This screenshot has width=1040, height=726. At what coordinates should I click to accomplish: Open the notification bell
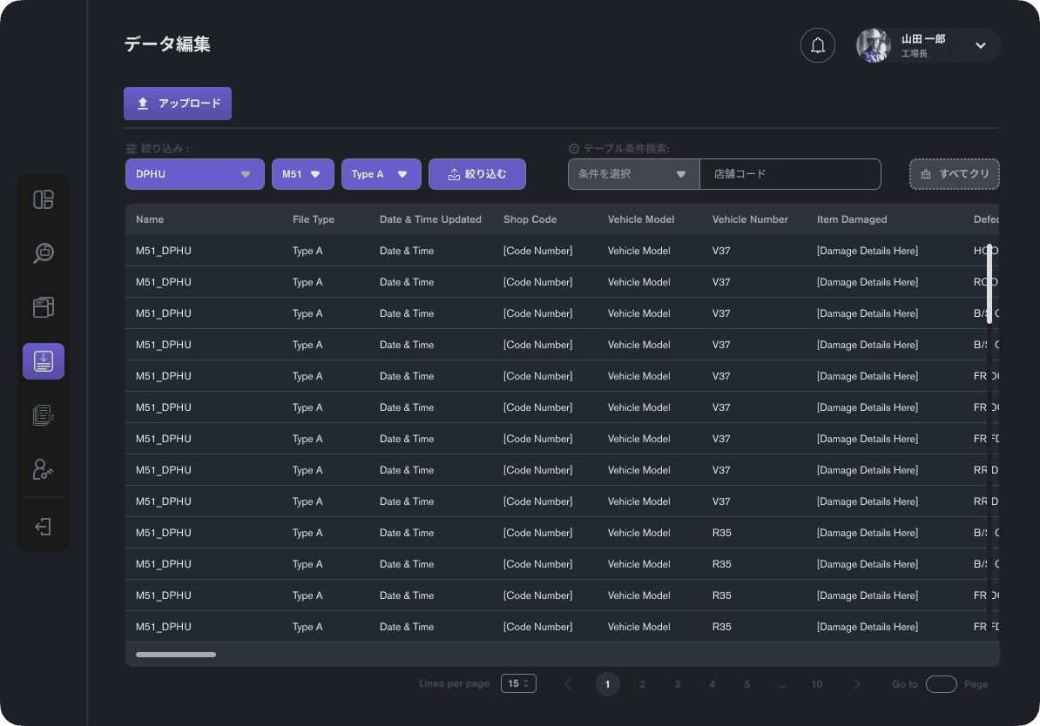point(817,44)
